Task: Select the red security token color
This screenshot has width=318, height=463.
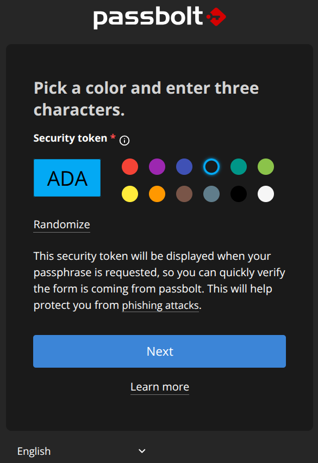Action: pos(130,167)
